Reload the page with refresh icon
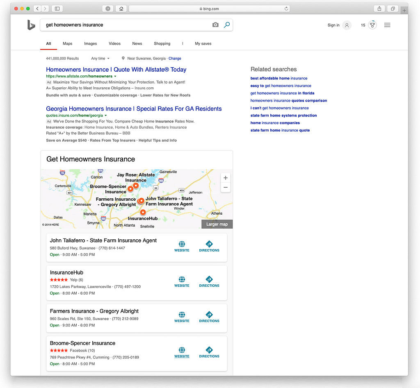Viewport: 420px width, 388px height. coord(286,9)
